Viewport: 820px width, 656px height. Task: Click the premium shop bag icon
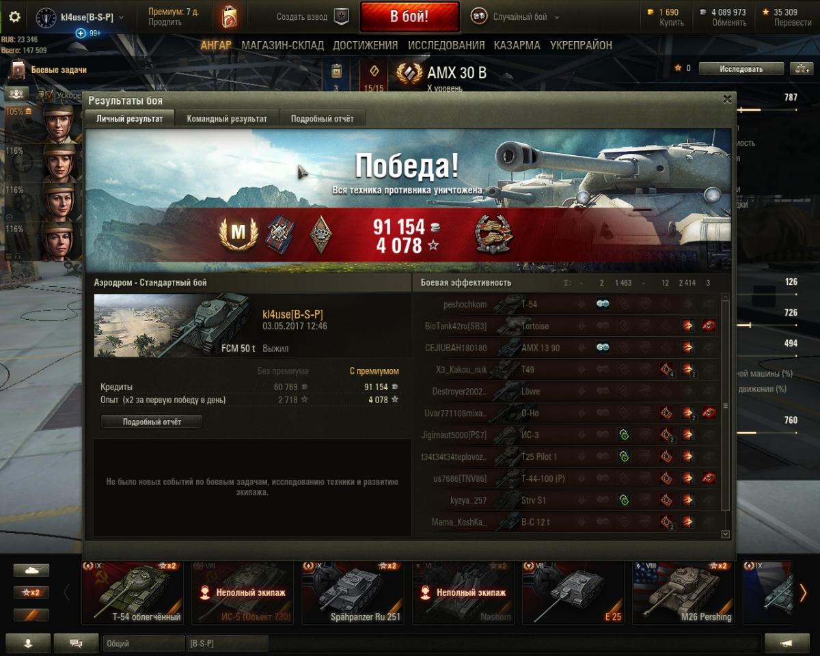(x=230, y=17)
